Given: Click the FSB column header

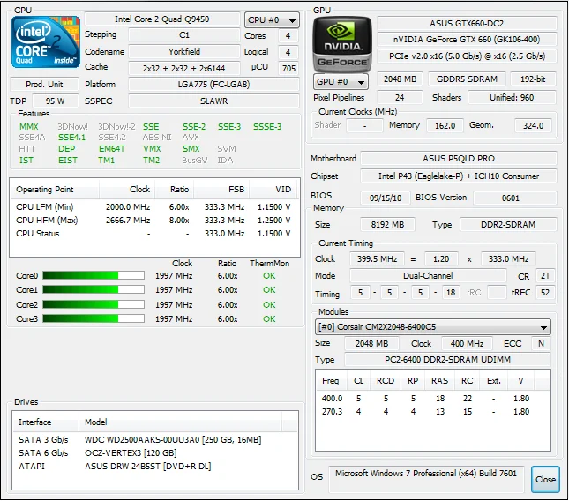Looking at the screenshot, I should point(221,190).
